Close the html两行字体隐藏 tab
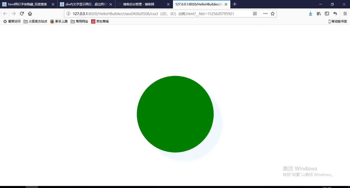This screenshot has height=188, width=350. tap(53, 4)
